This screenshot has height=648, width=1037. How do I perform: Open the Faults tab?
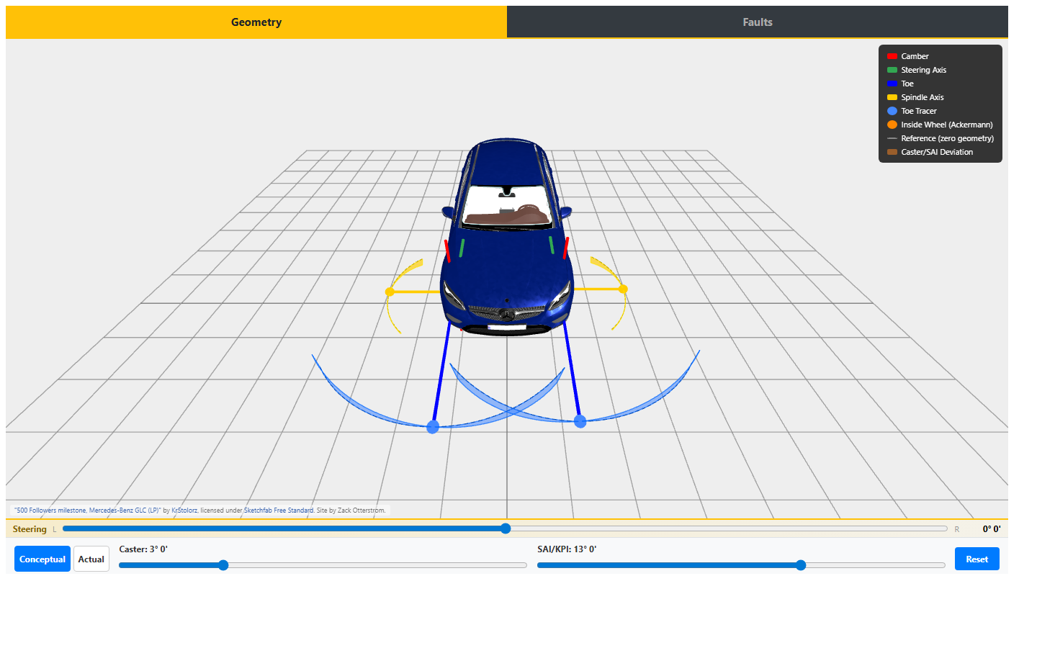pos(758,22)
